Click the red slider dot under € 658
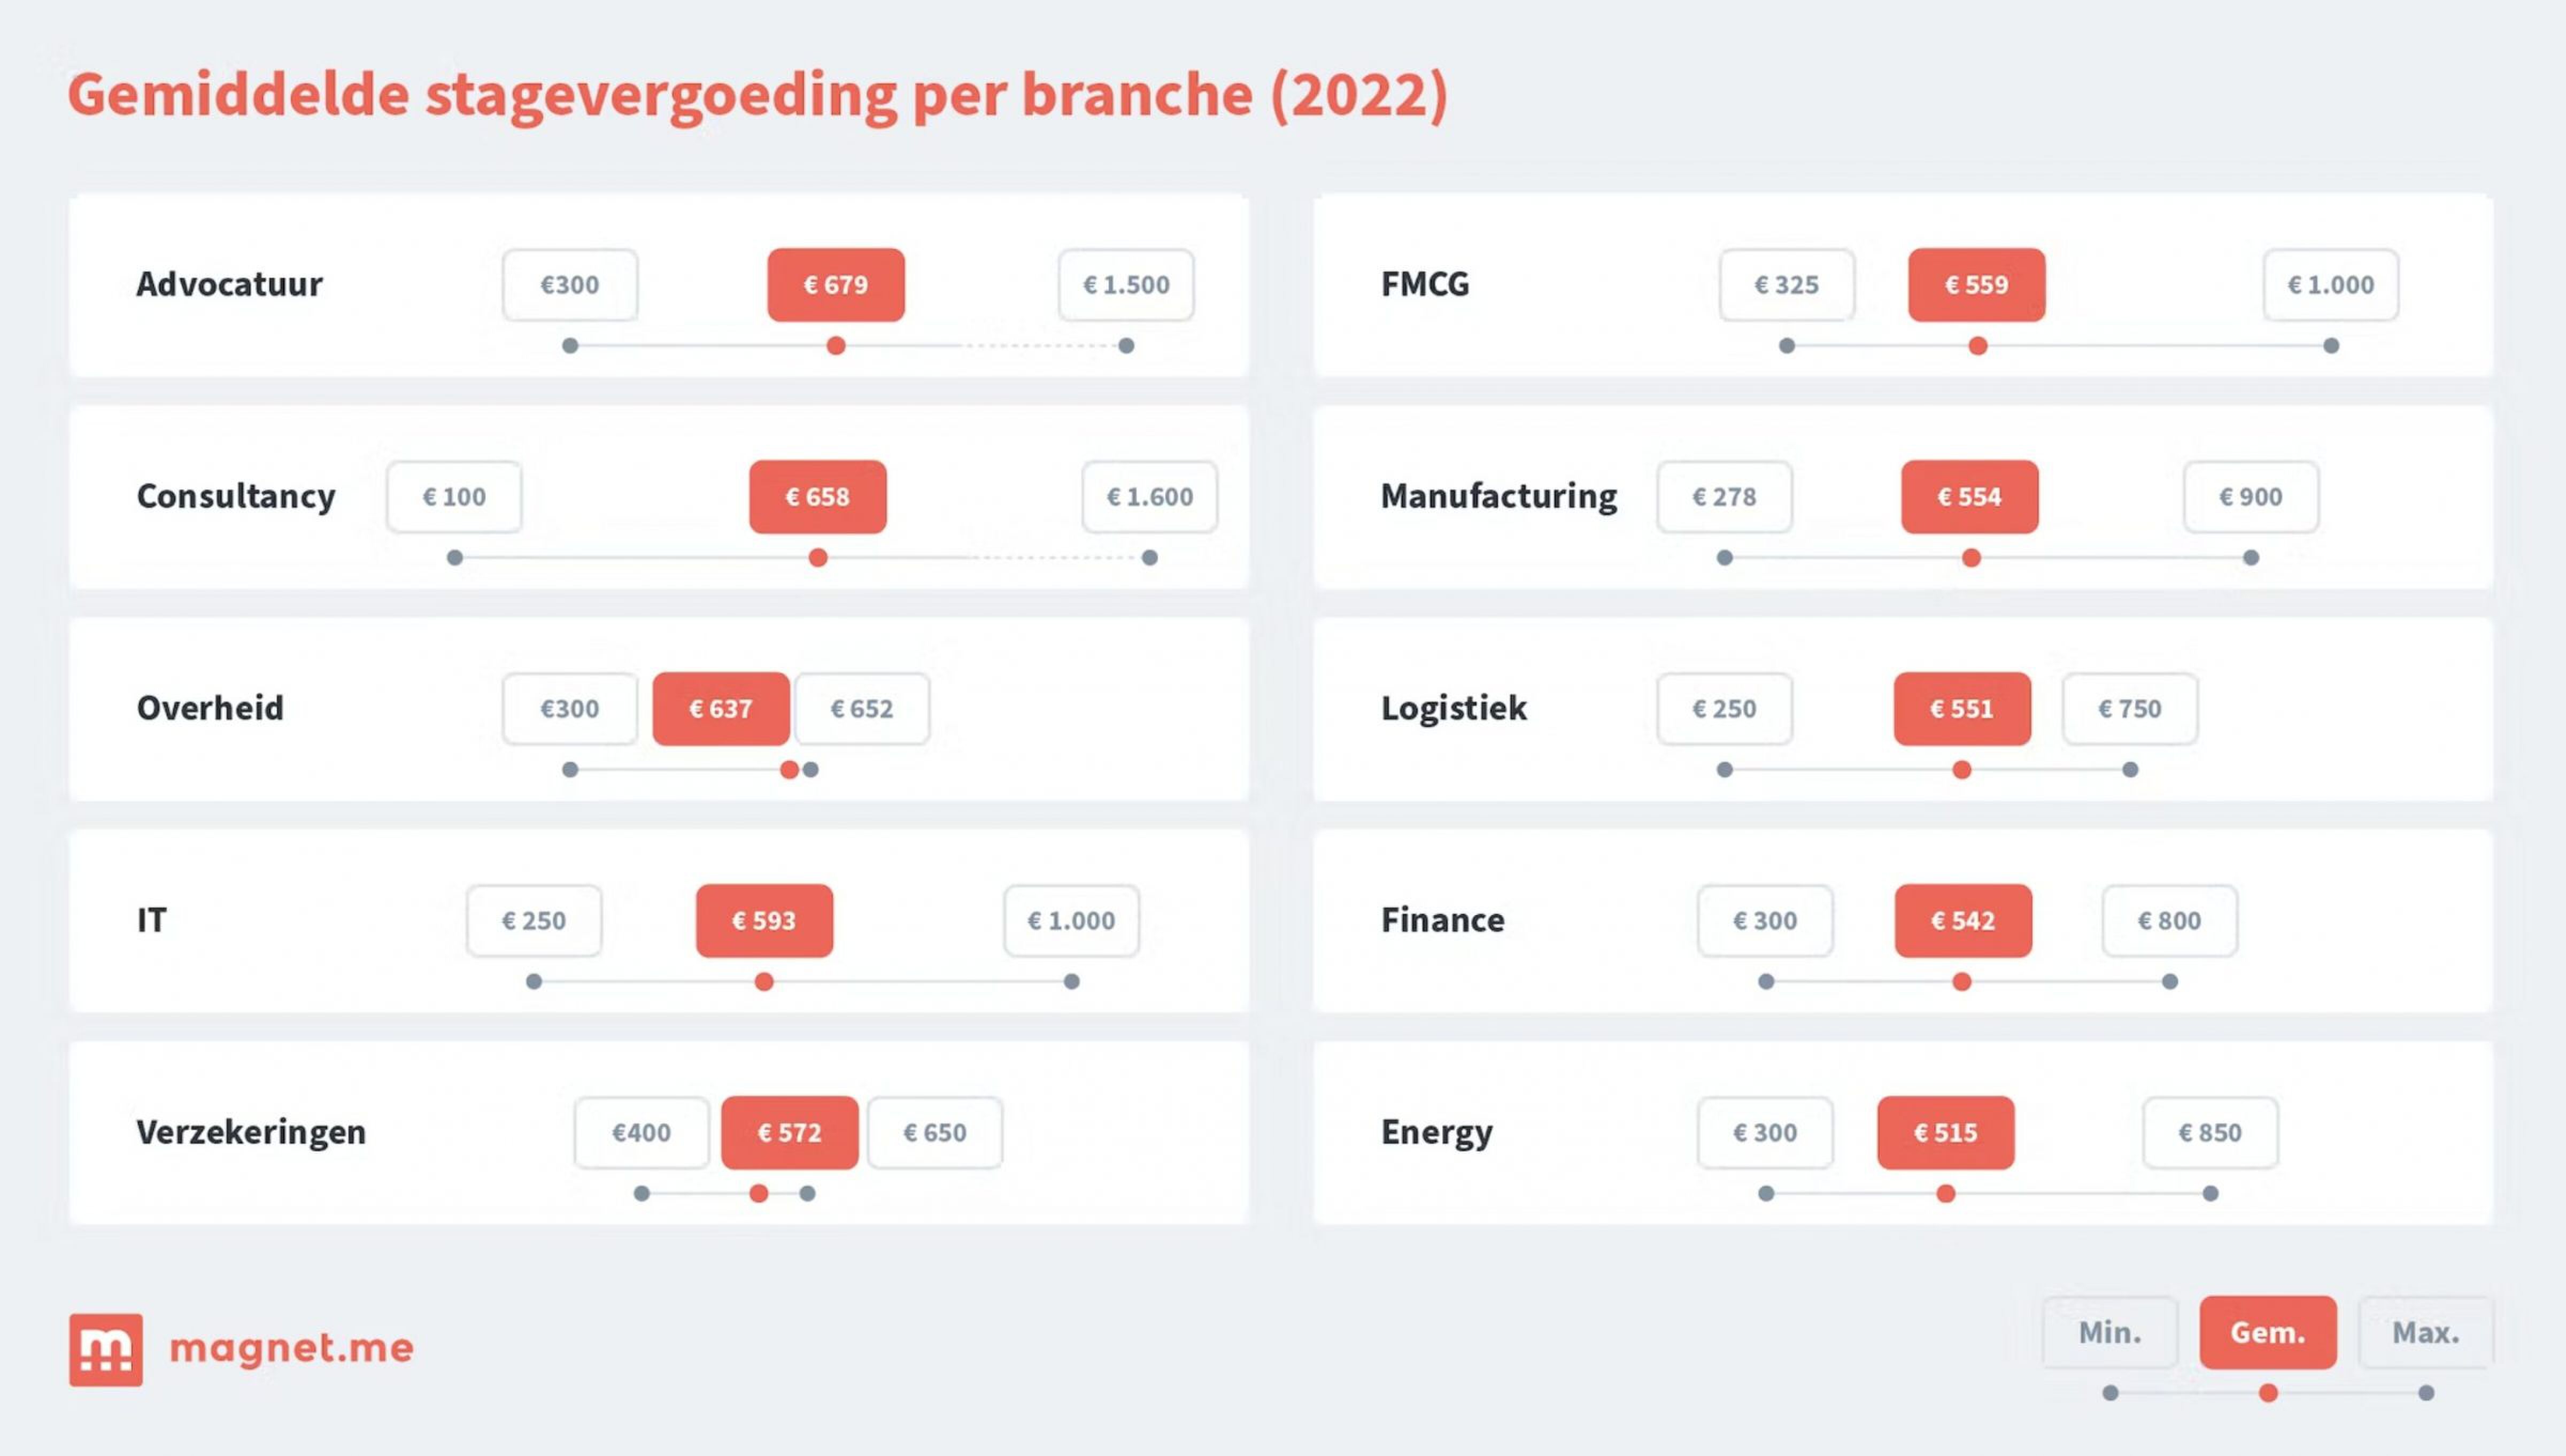The width and height of the screenshot is (2566, 1456). 818,558
